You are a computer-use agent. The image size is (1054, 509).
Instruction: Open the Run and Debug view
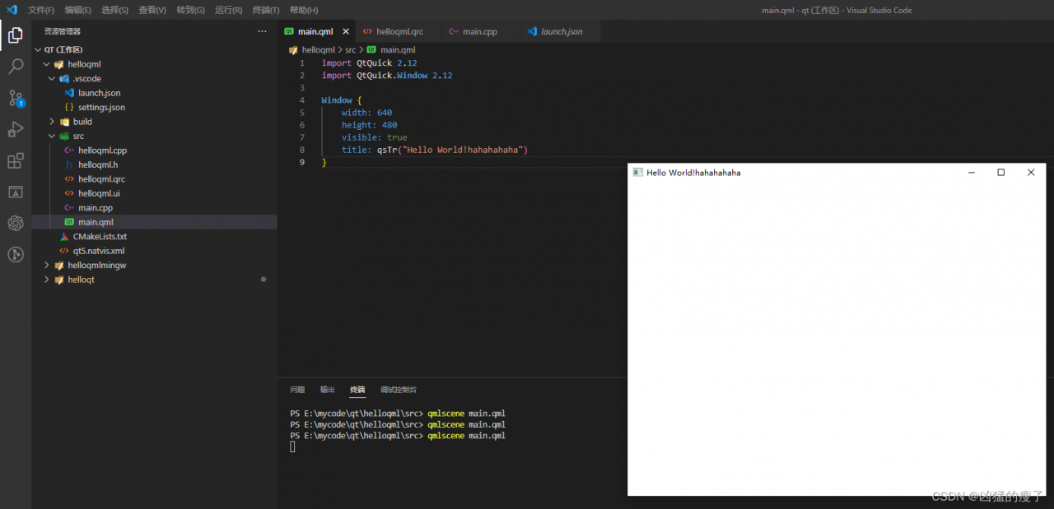click(15, 129)
